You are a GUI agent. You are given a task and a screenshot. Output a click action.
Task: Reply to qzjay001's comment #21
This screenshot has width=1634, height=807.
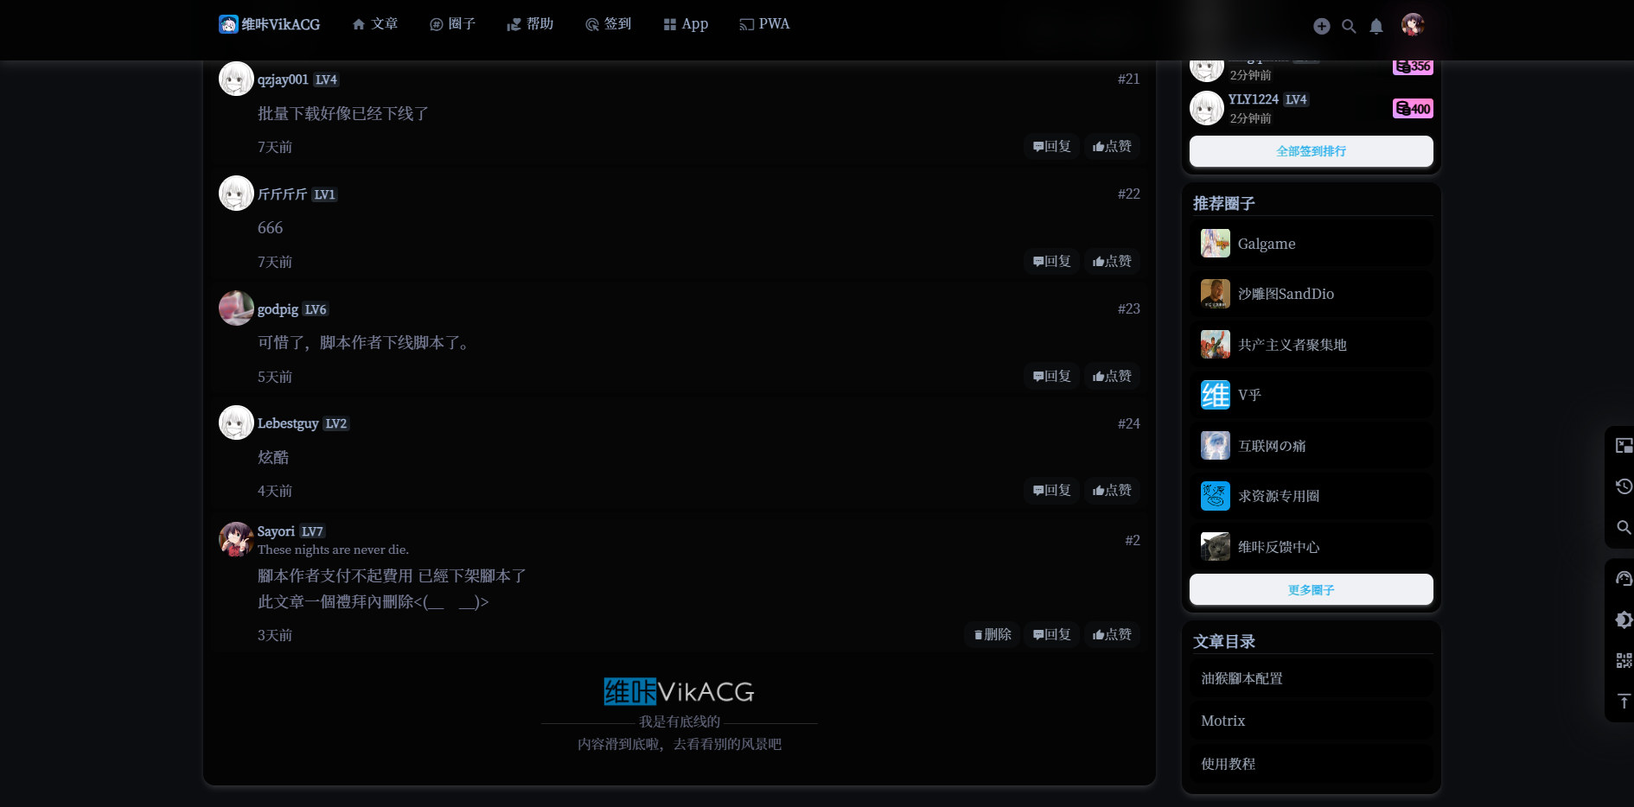pyautogui.click(x=1051, y=146)
